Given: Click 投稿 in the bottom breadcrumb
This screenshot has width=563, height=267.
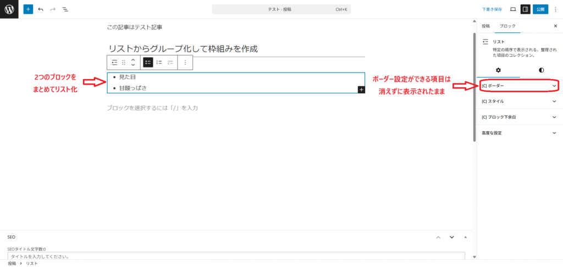Looking at the screenshot, I should coord(12,263).
